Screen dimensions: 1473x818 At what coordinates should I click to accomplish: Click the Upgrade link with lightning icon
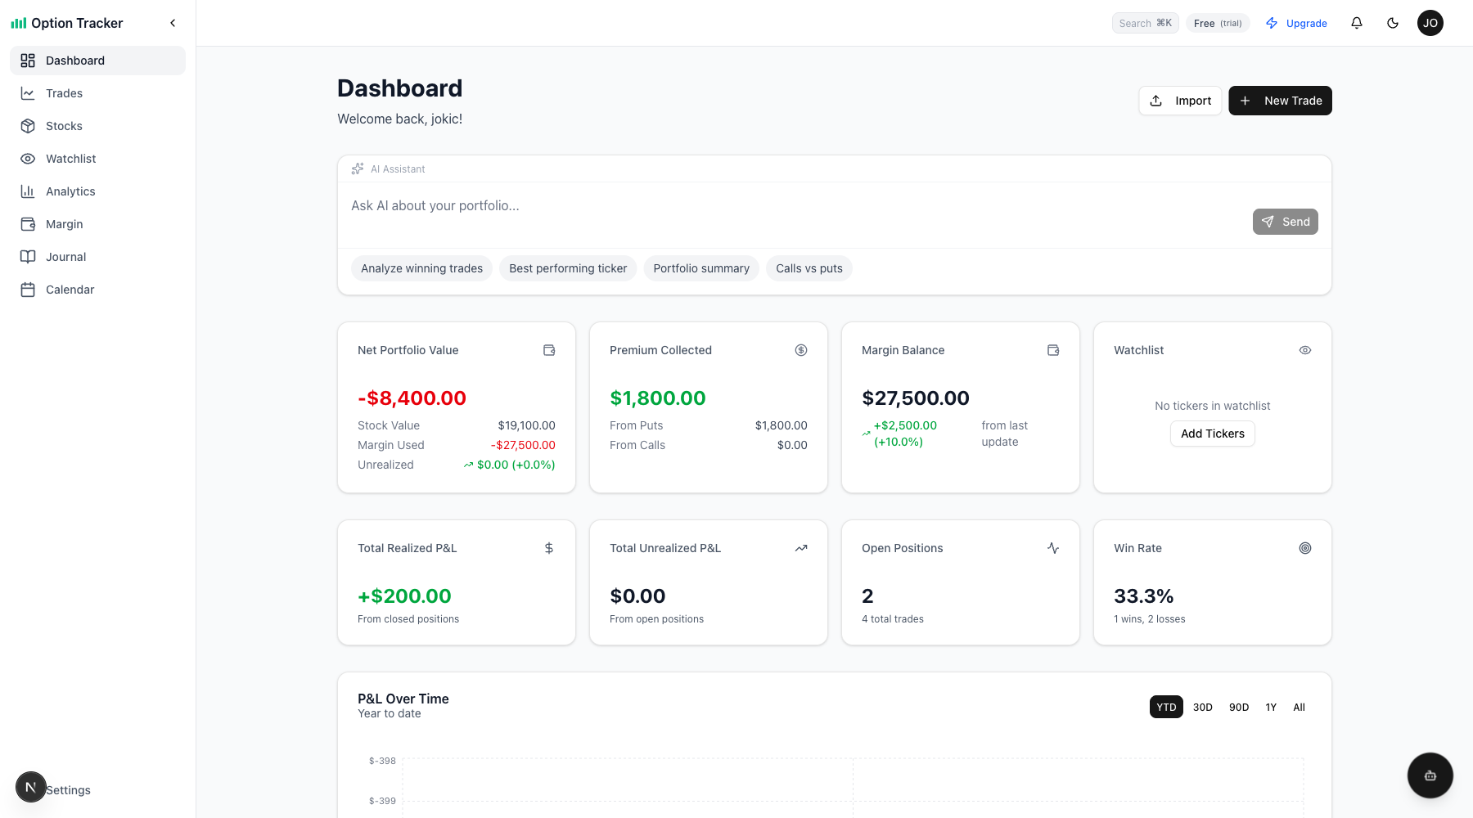[1296, 23]
